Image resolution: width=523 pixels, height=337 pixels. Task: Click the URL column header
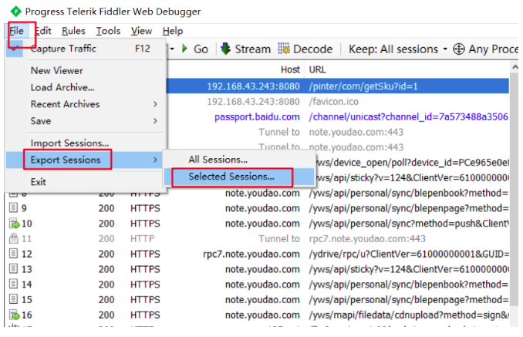pyautogui.click(x=317, y=69)
